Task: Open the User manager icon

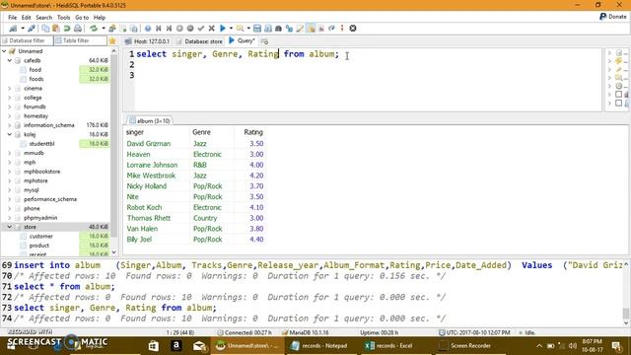Action: point(112,29)
